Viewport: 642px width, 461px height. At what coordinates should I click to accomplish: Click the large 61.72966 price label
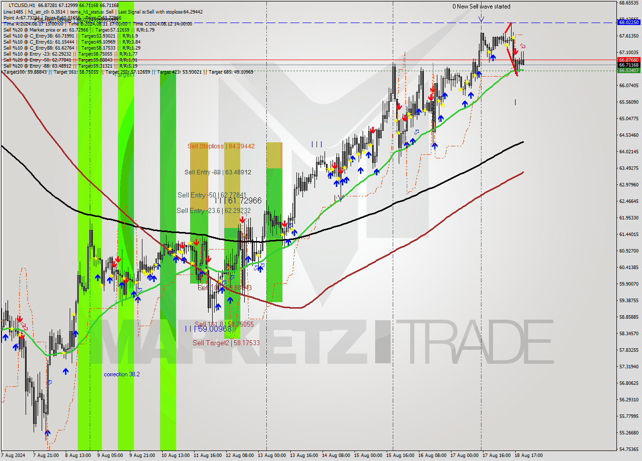239,200
